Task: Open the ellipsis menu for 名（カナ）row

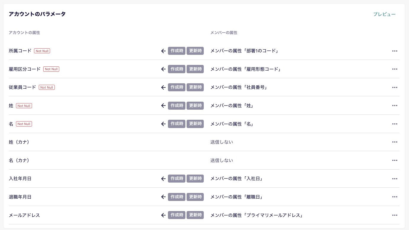Action: click(394, 160)
